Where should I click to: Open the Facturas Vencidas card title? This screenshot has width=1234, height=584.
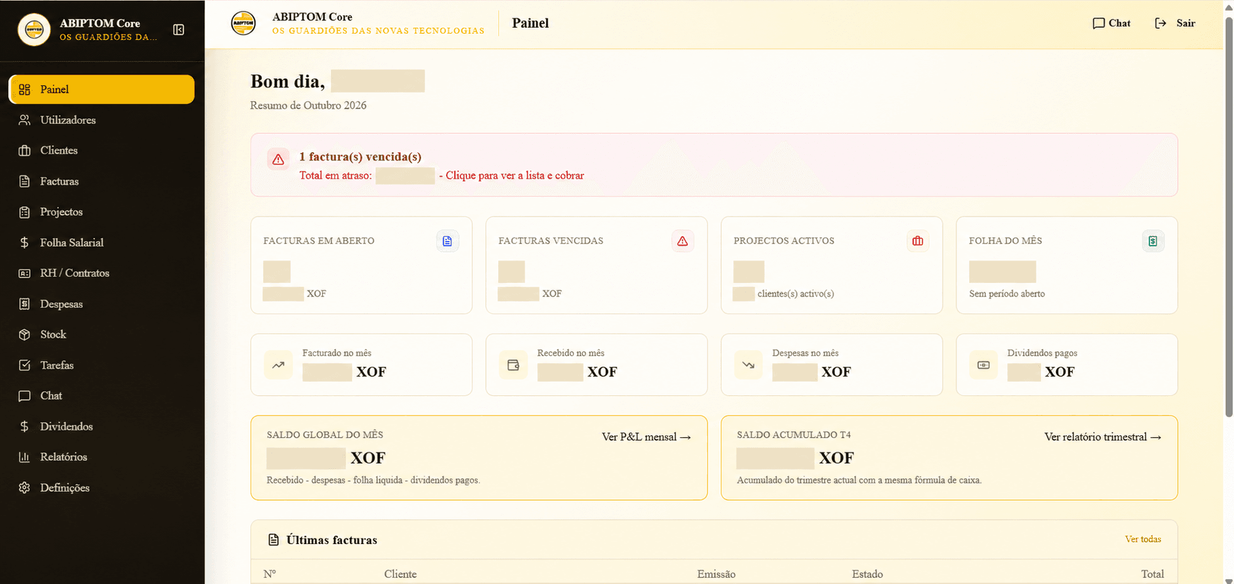coord(551,241)
